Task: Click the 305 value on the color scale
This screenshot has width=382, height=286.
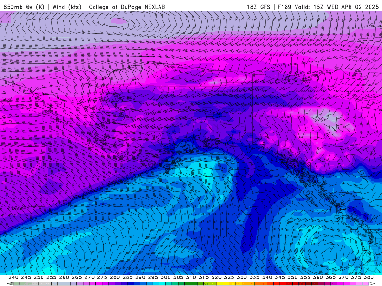Action: click(x=178, y=277)
